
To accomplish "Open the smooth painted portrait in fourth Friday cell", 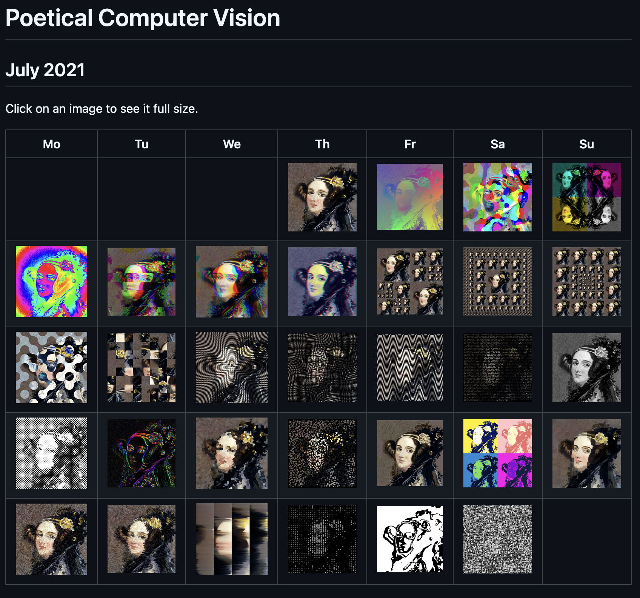I will click(410, 453).
